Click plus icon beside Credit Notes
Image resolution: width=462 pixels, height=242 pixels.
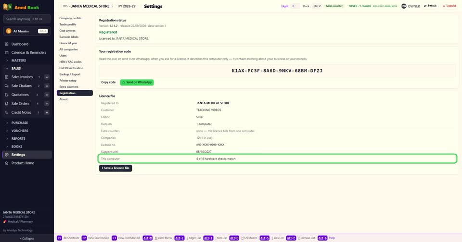coord(47,113)
